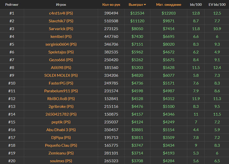Select Pequeño Clau (PS) player

coord(61,145)
